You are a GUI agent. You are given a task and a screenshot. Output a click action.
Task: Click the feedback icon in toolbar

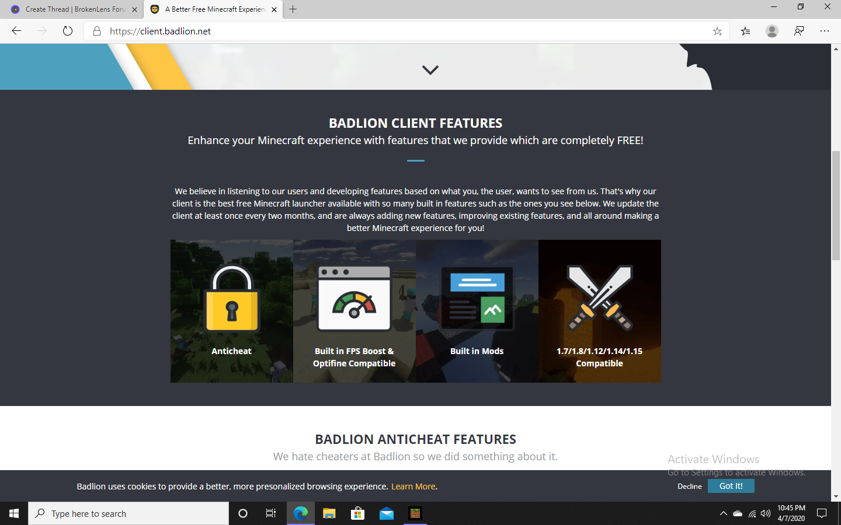click(799, 31)
